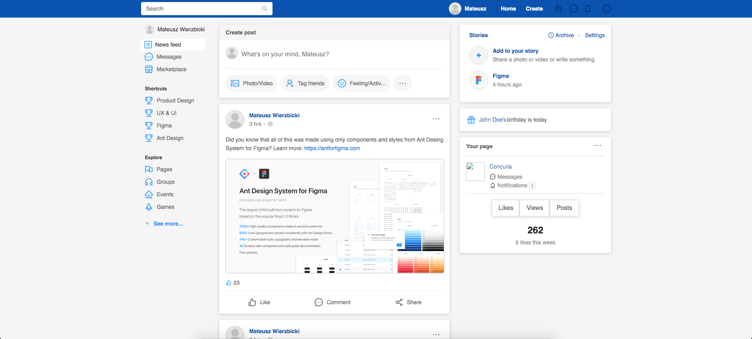Viewport: 752px width, 339px height.
Task: Click the thumbs-up reaction count icon
Action: (x=229, y=283)
